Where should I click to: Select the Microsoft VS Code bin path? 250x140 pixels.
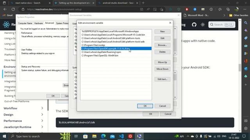[x=116, y=35]
